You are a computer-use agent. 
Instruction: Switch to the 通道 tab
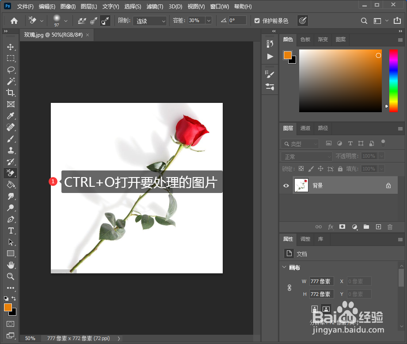click(x=305, y=128)
